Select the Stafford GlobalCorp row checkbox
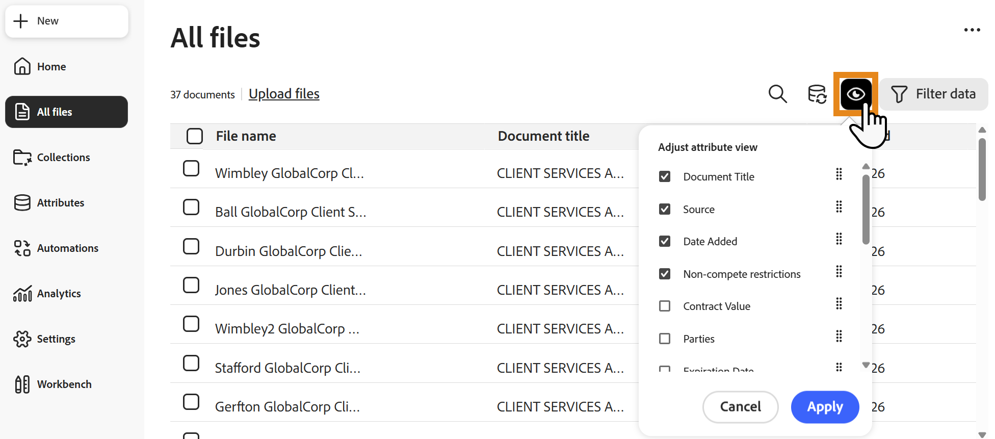The width and height of the screenshot is (995, 439). [191, 363]
